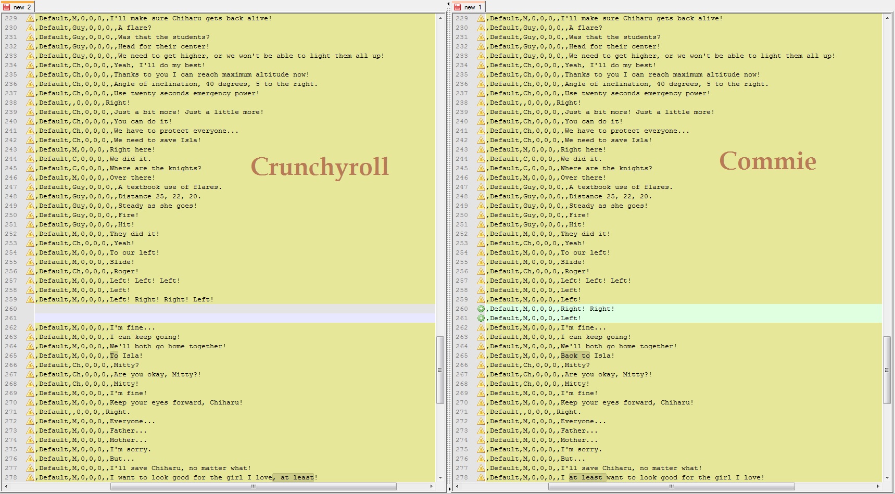Click the warning icon on line 259 in the Crunchyroll pane
This screenshot has width=895, height=494.
[30, 299]
